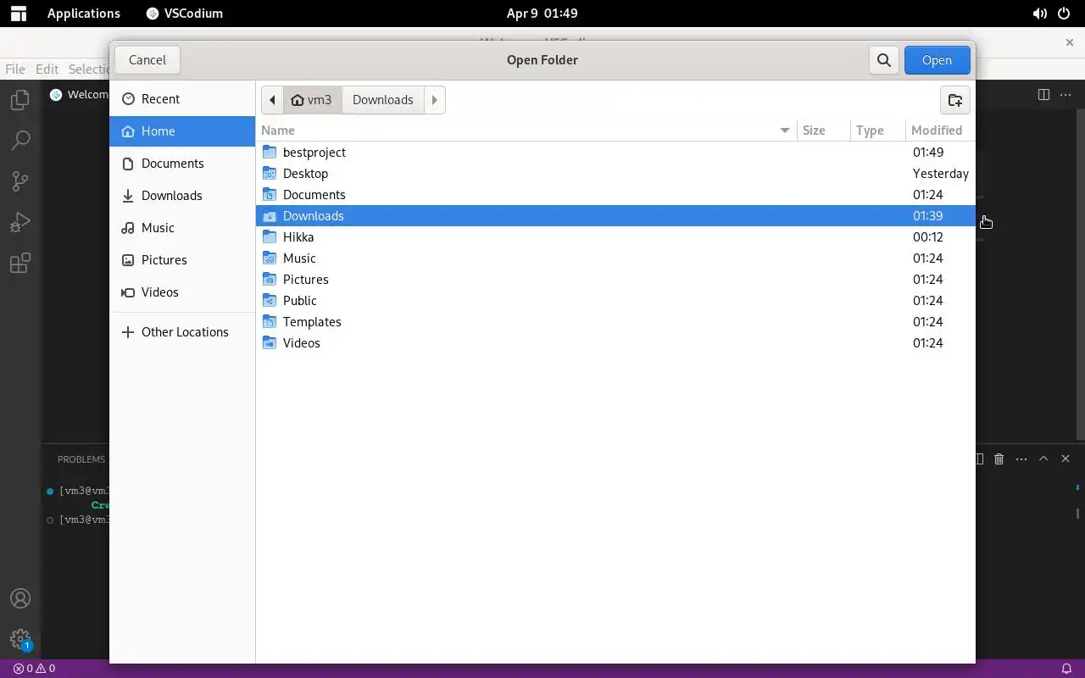Open the VSCodium app menu in top bar

[x=184, y=14]
